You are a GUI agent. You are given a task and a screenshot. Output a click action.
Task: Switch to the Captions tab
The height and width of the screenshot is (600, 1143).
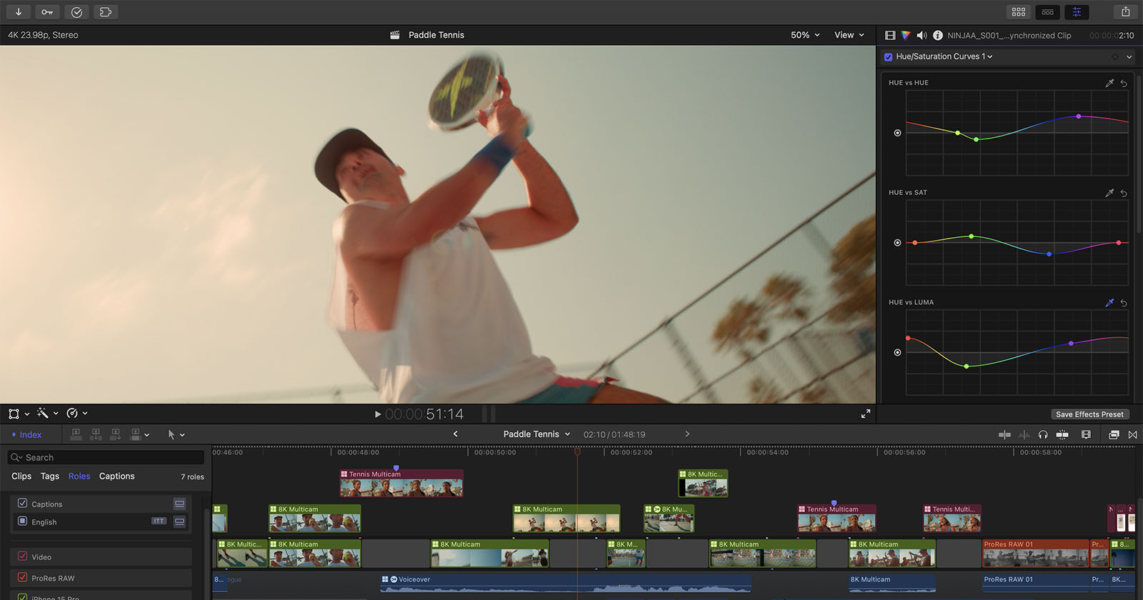coord(116,476)
